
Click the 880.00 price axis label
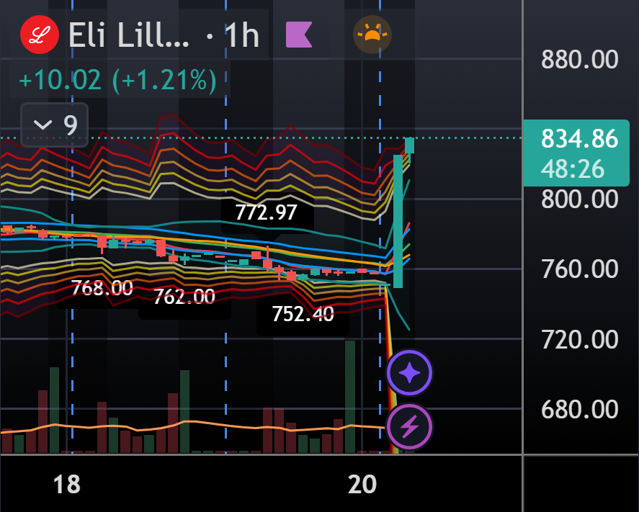pos(579,60)
